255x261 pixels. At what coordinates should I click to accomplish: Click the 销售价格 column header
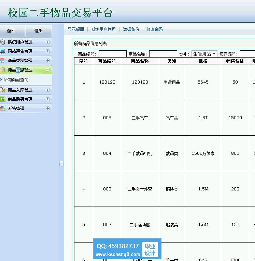click(x=235, y=61)
